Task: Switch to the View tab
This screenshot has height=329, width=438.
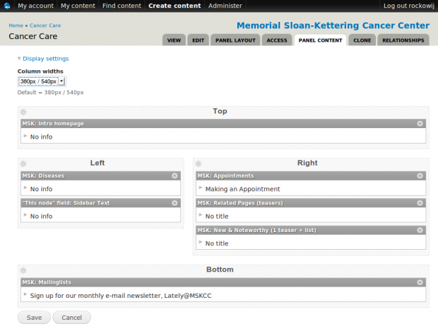Action: coord(174,40)
